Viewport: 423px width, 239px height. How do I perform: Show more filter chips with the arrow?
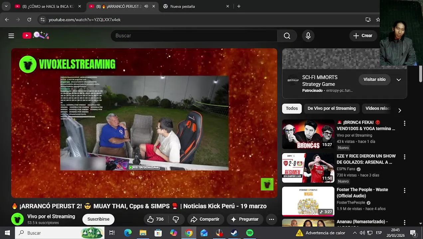click(x=400, y=110)
